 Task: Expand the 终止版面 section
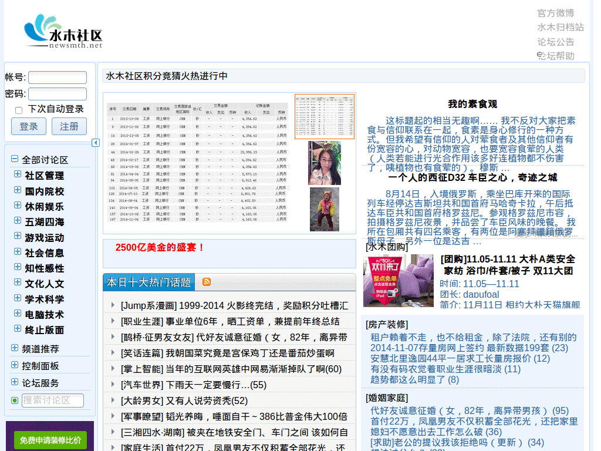pyautogui.click(x=18, y=329)
